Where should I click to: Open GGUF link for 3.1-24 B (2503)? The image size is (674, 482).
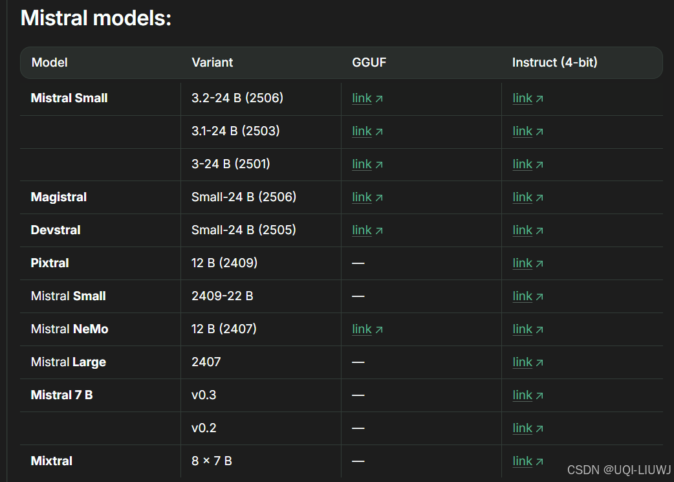tap(367, 131)
